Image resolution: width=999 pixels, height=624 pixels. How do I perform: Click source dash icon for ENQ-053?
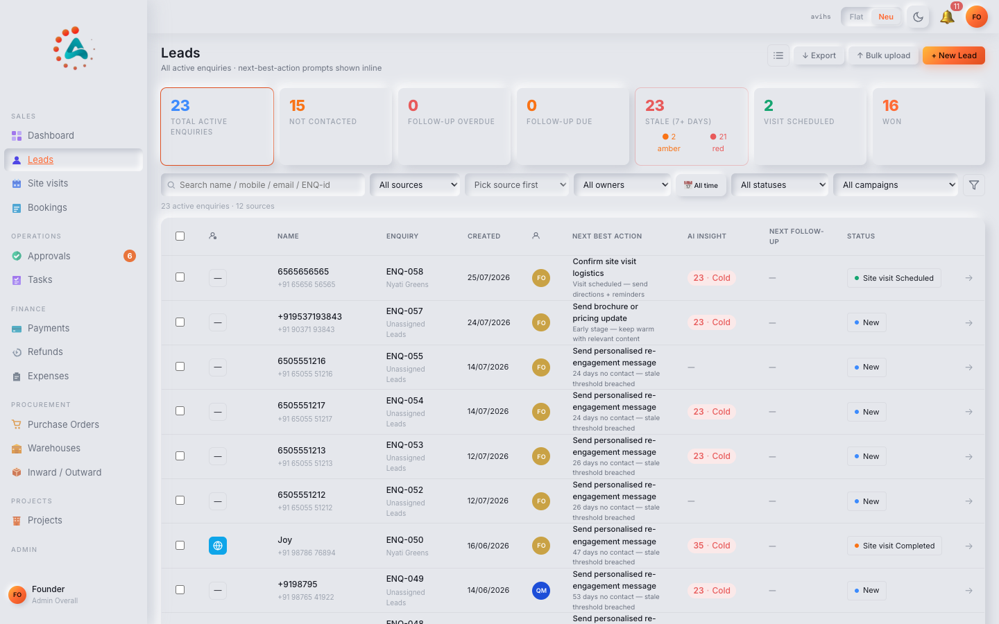218,456
